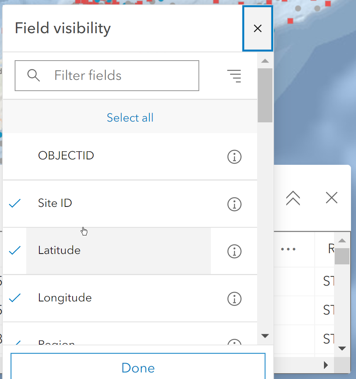
Task: Click into the Filter fields box
Action: (x=116, y=76)
